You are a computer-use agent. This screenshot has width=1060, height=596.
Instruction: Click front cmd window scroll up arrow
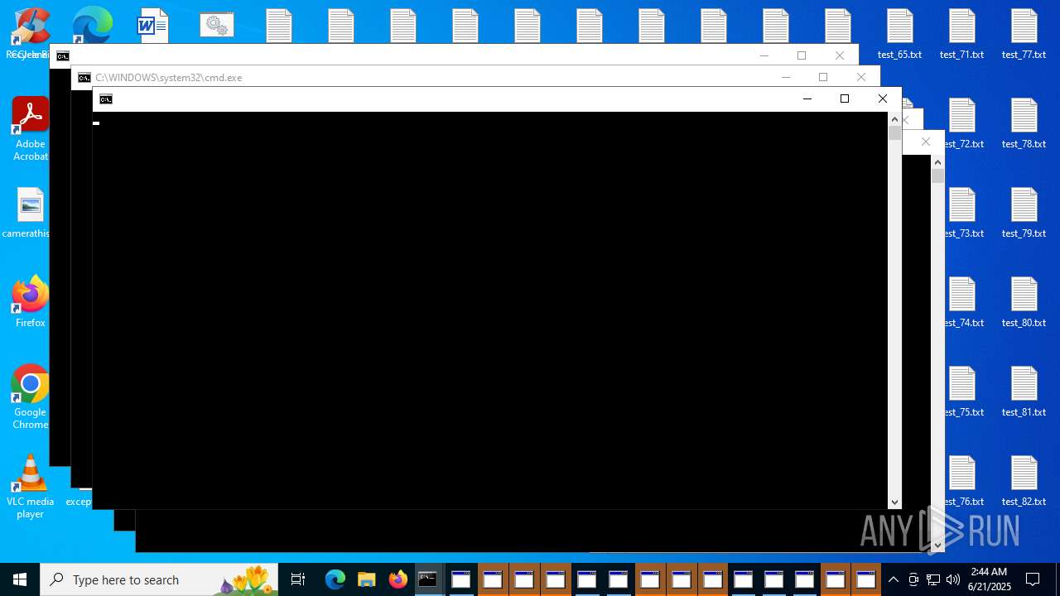click(x=894, y=118)
